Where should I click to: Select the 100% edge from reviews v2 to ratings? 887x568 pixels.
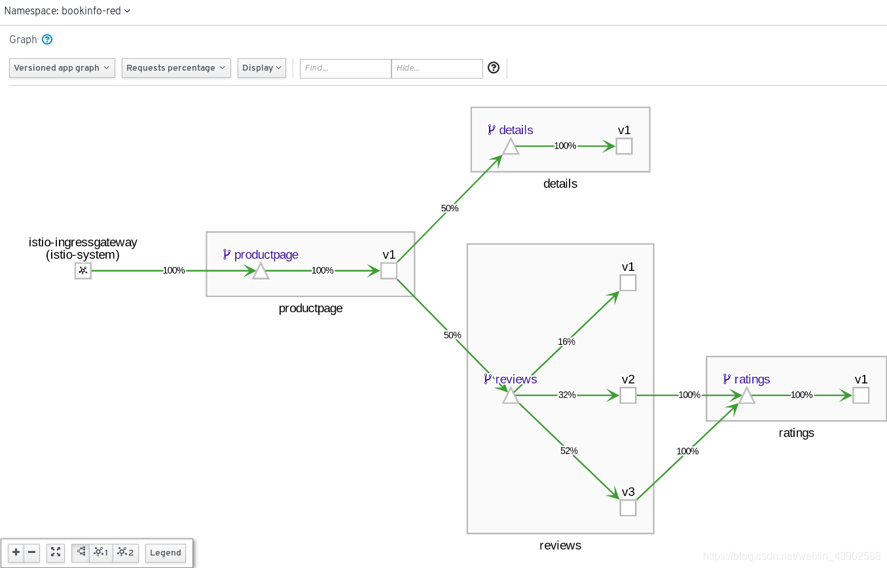coord(689,395)
